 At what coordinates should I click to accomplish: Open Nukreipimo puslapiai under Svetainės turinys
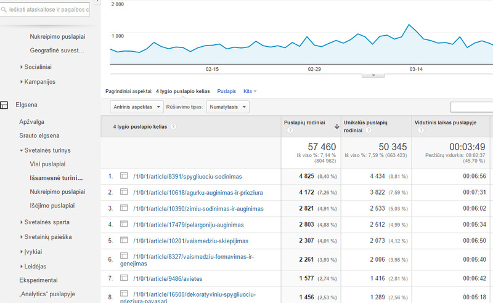click(x=57, y=192)
